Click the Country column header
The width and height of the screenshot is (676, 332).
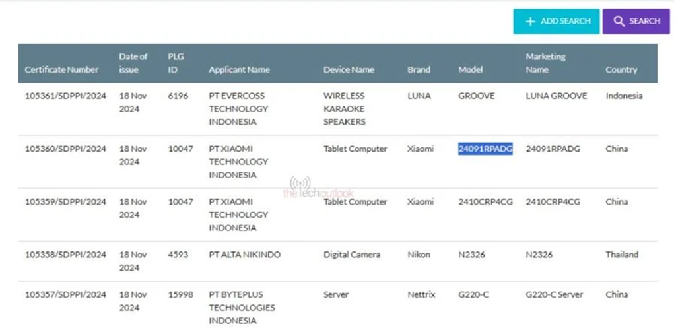coord(621,69)
